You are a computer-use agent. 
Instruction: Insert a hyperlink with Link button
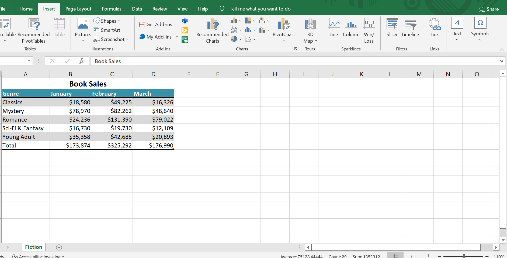(435, 27)
